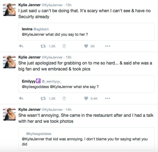
Task: Open the Kylie Jenner name on second tweet
Action: 29,57
